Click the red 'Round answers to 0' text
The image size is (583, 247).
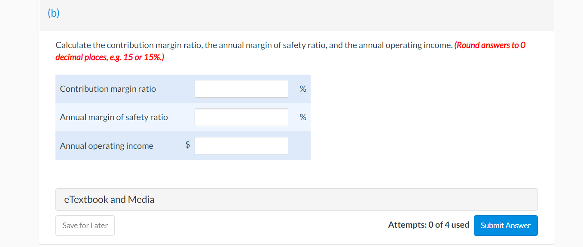coord(490,45)
